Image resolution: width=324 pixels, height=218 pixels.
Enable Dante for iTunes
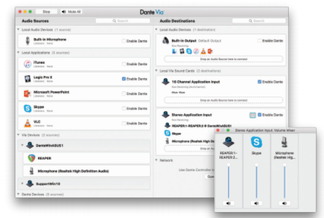[124, 64]
